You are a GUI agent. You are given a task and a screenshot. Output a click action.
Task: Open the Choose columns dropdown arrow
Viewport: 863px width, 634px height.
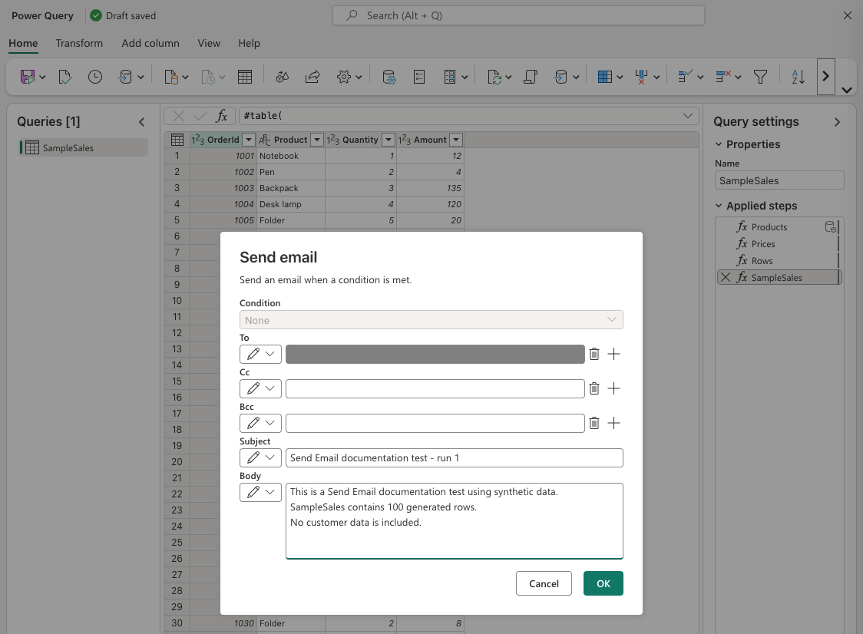620,77
